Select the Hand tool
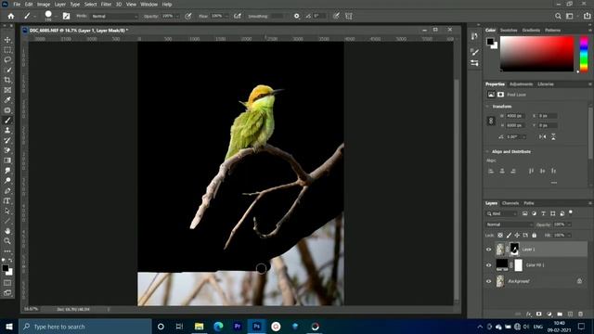 (7, 231)
